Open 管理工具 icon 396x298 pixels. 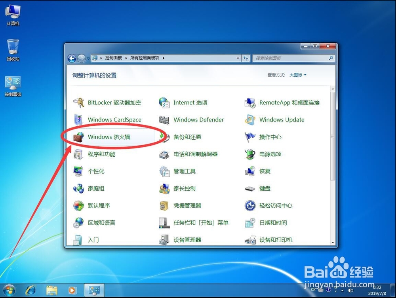(164, 171)
